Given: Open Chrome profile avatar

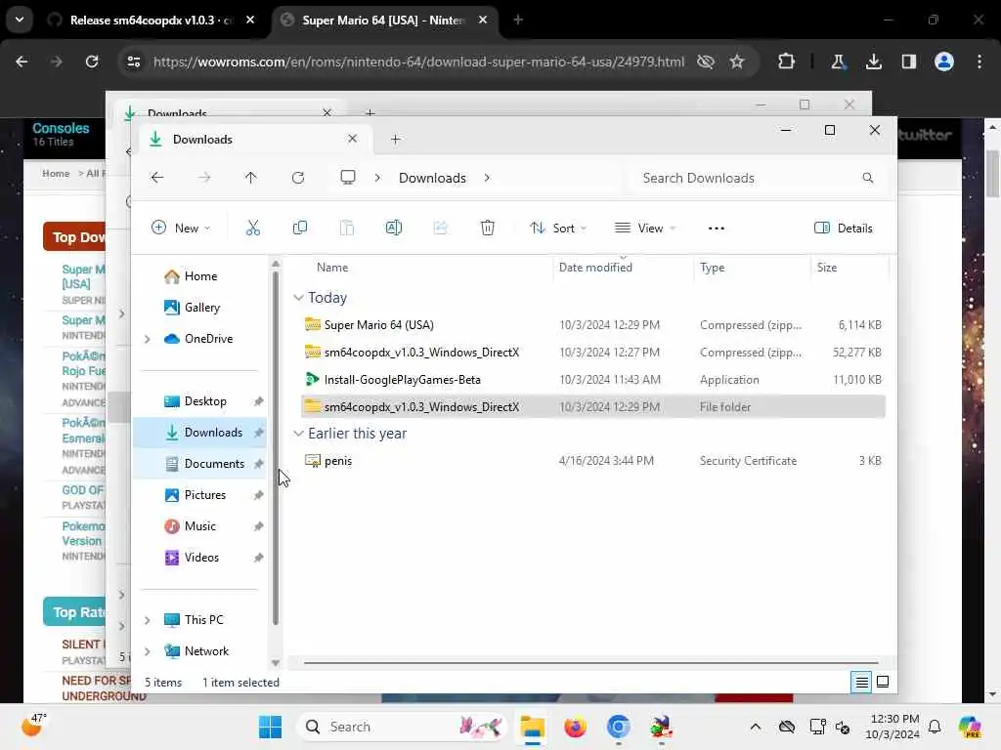Looking at the screenshot, I should [944, 62].
